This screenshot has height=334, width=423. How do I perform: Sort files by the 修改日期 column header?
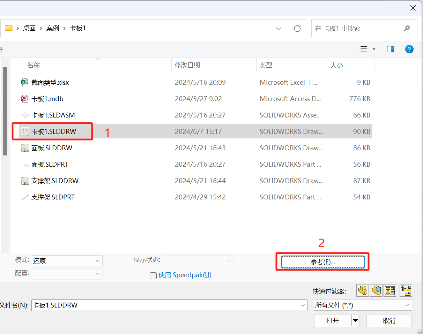[187, 65]
